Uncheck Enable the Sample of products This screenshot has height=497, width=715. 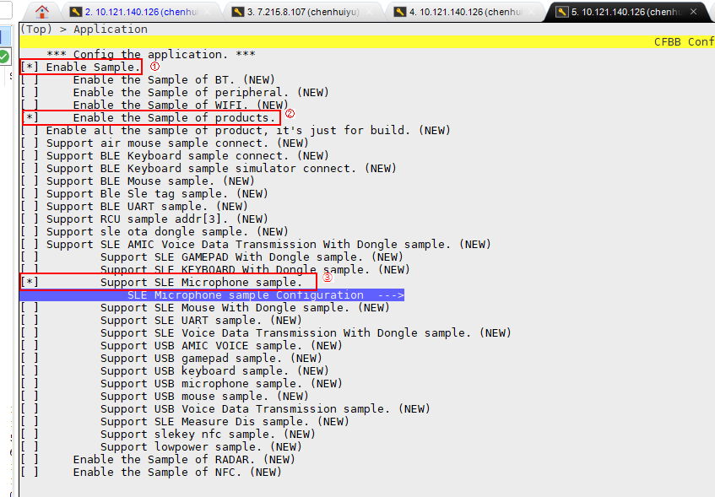[30, 117]
